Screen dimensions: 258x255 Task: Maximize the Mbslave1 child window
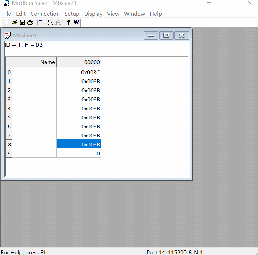[x=166, y=35]
